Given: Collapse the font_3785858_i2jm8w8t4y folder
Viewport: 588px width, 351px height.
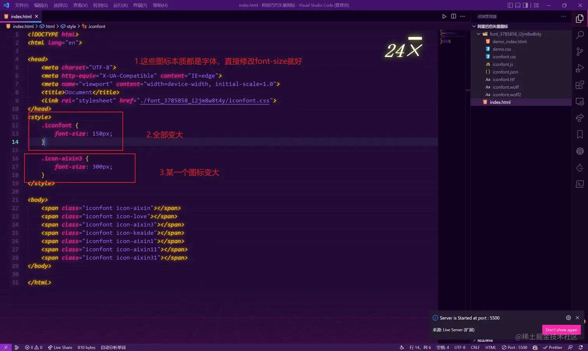Looking at the screenshot, I should [521, 34].
